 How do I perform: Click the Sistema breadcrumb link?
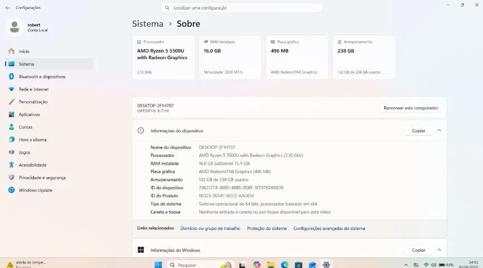pyautogui.click(x=148, y=24)
